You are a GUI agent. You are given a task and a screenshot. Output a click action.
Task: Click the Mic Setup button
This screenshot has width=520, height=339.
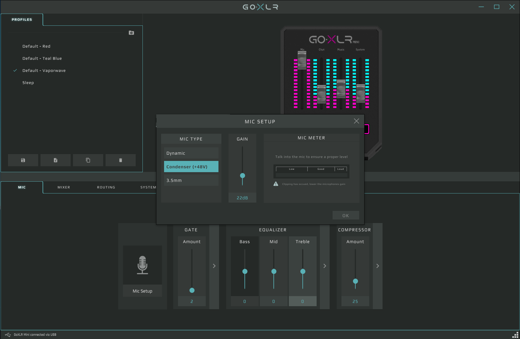(x=142, y=291)
